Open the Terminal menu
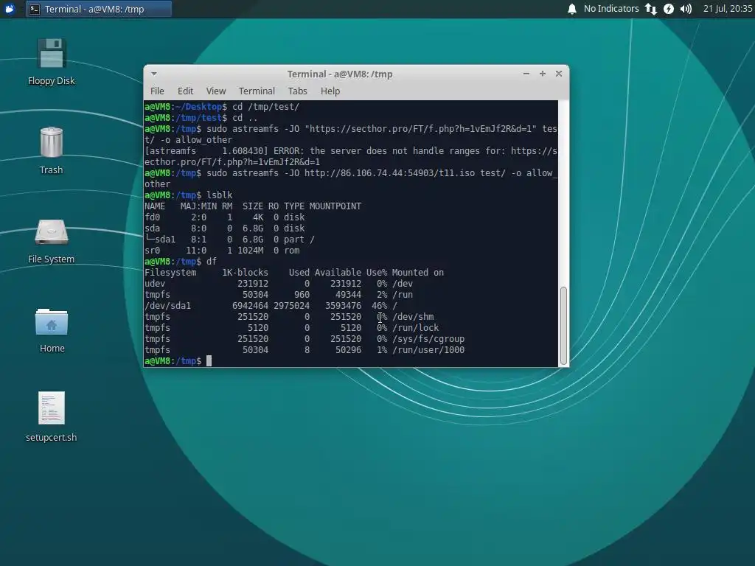The height and width of the screenshot is (566, 755). [257, 91]
